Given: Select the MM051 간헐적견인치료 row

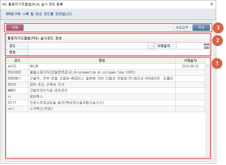Looking at the screenshot, I should click(102, 91).
